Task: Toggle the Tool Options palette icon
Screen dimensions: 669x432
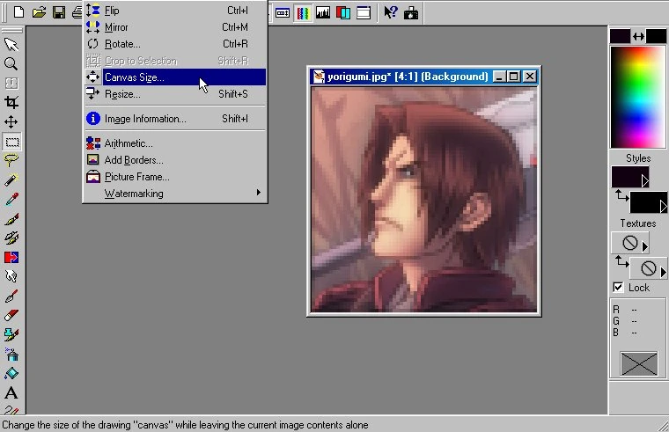Action: (283, 13)
